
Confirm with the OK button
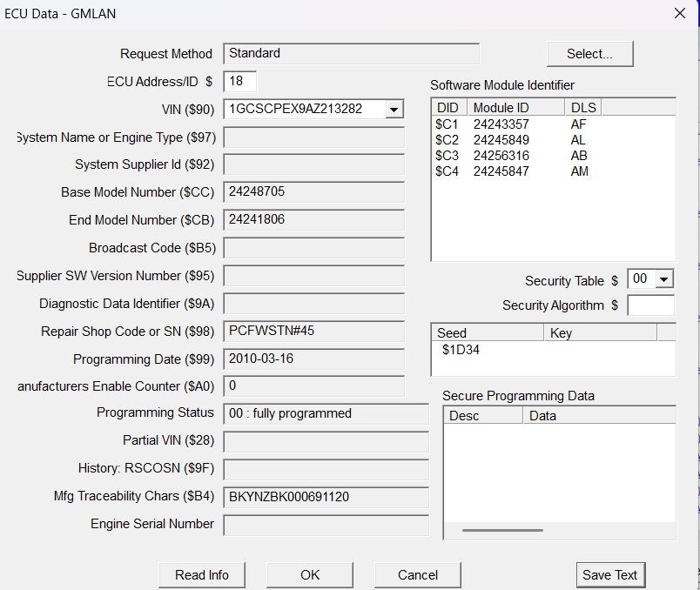[x=310, y=575]
